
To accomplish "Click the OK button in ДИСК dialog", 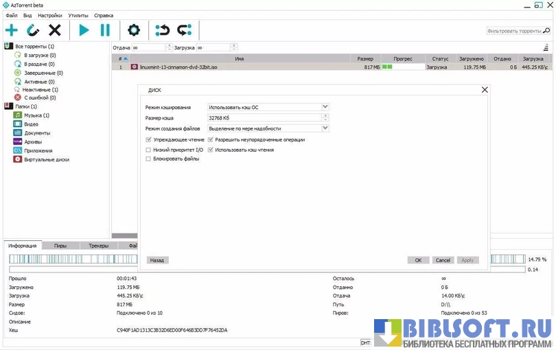I will (418, 260).
